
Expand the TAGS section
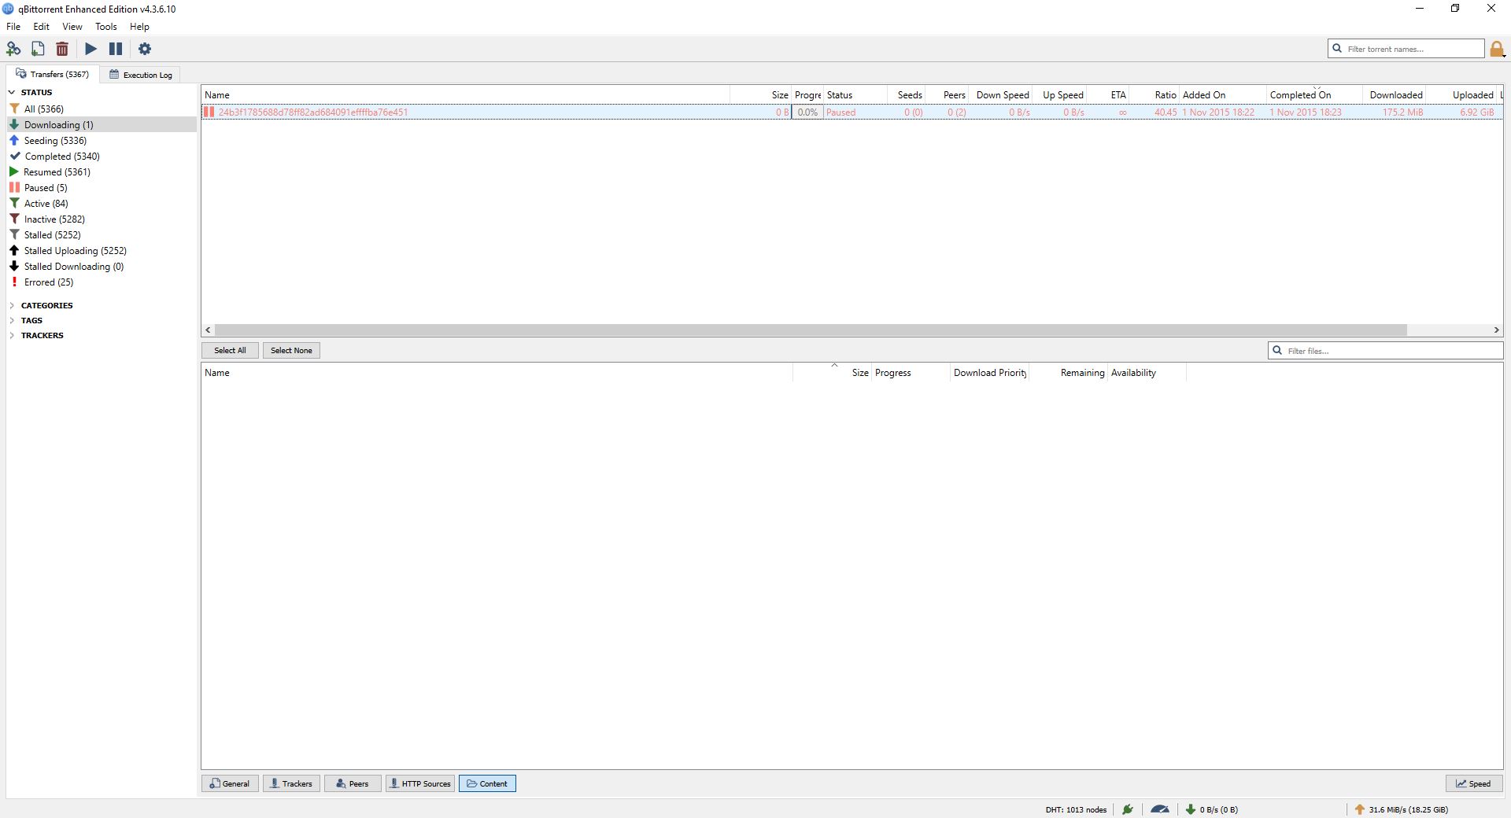(x=12, y=320)
